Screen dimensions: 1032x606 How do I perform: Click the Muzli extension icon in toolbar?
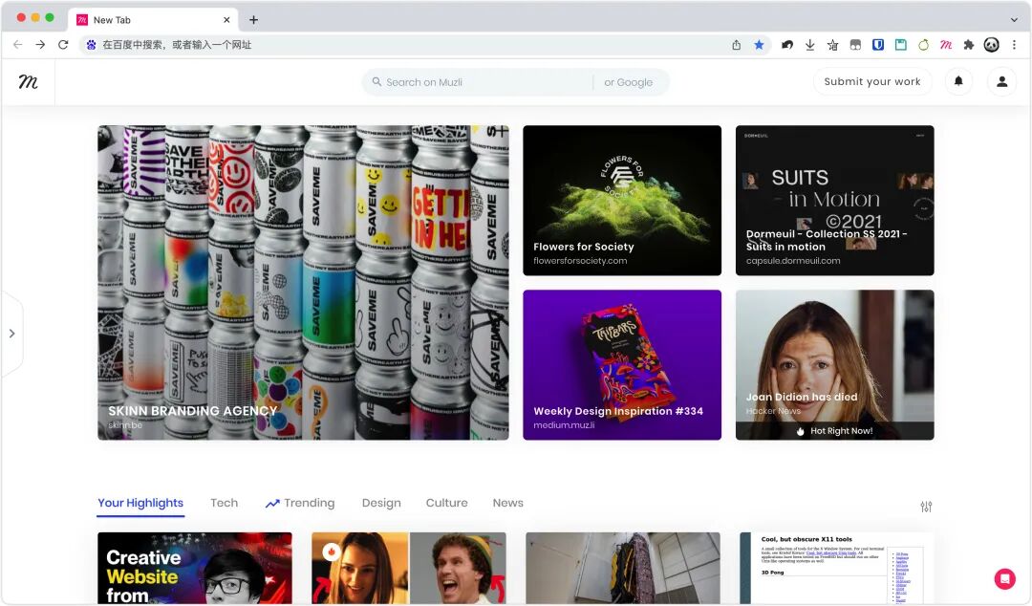point(946,45)
